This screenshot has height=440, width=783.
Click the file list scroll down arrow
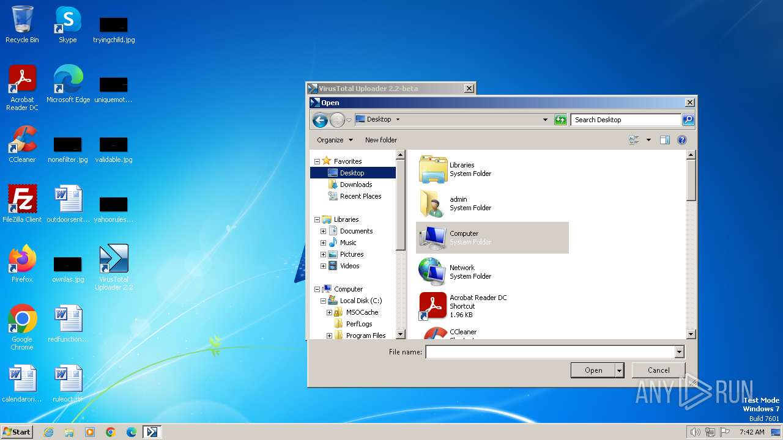[691, 334]
